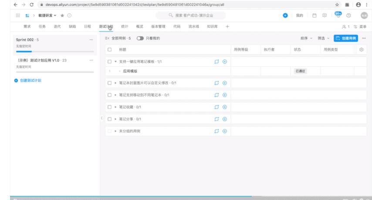Check the box for 笔记本封面图片可以自定义修改
This screenshot has width=372, height=200.
109,83
